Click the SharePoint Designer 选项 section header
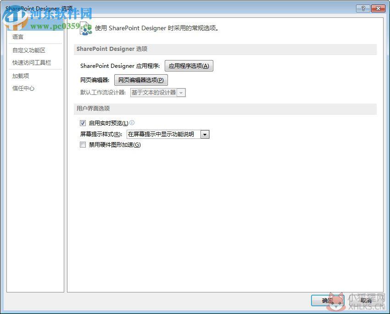Image resolution: width=390 pixels, height=314 pixels. (225, 49)
